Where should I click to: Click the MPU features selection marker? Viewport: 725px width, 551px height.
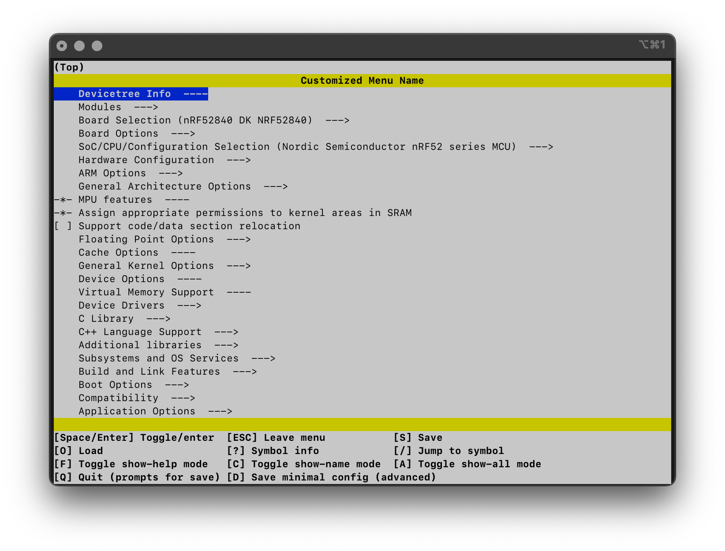63,200
